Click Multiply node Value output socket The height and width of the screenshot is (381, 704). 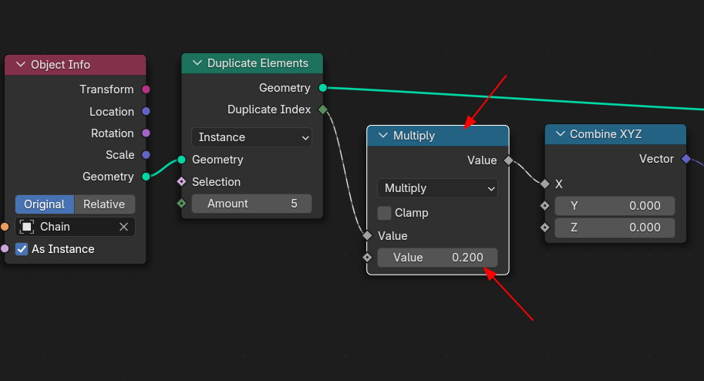tap(509, 160)
